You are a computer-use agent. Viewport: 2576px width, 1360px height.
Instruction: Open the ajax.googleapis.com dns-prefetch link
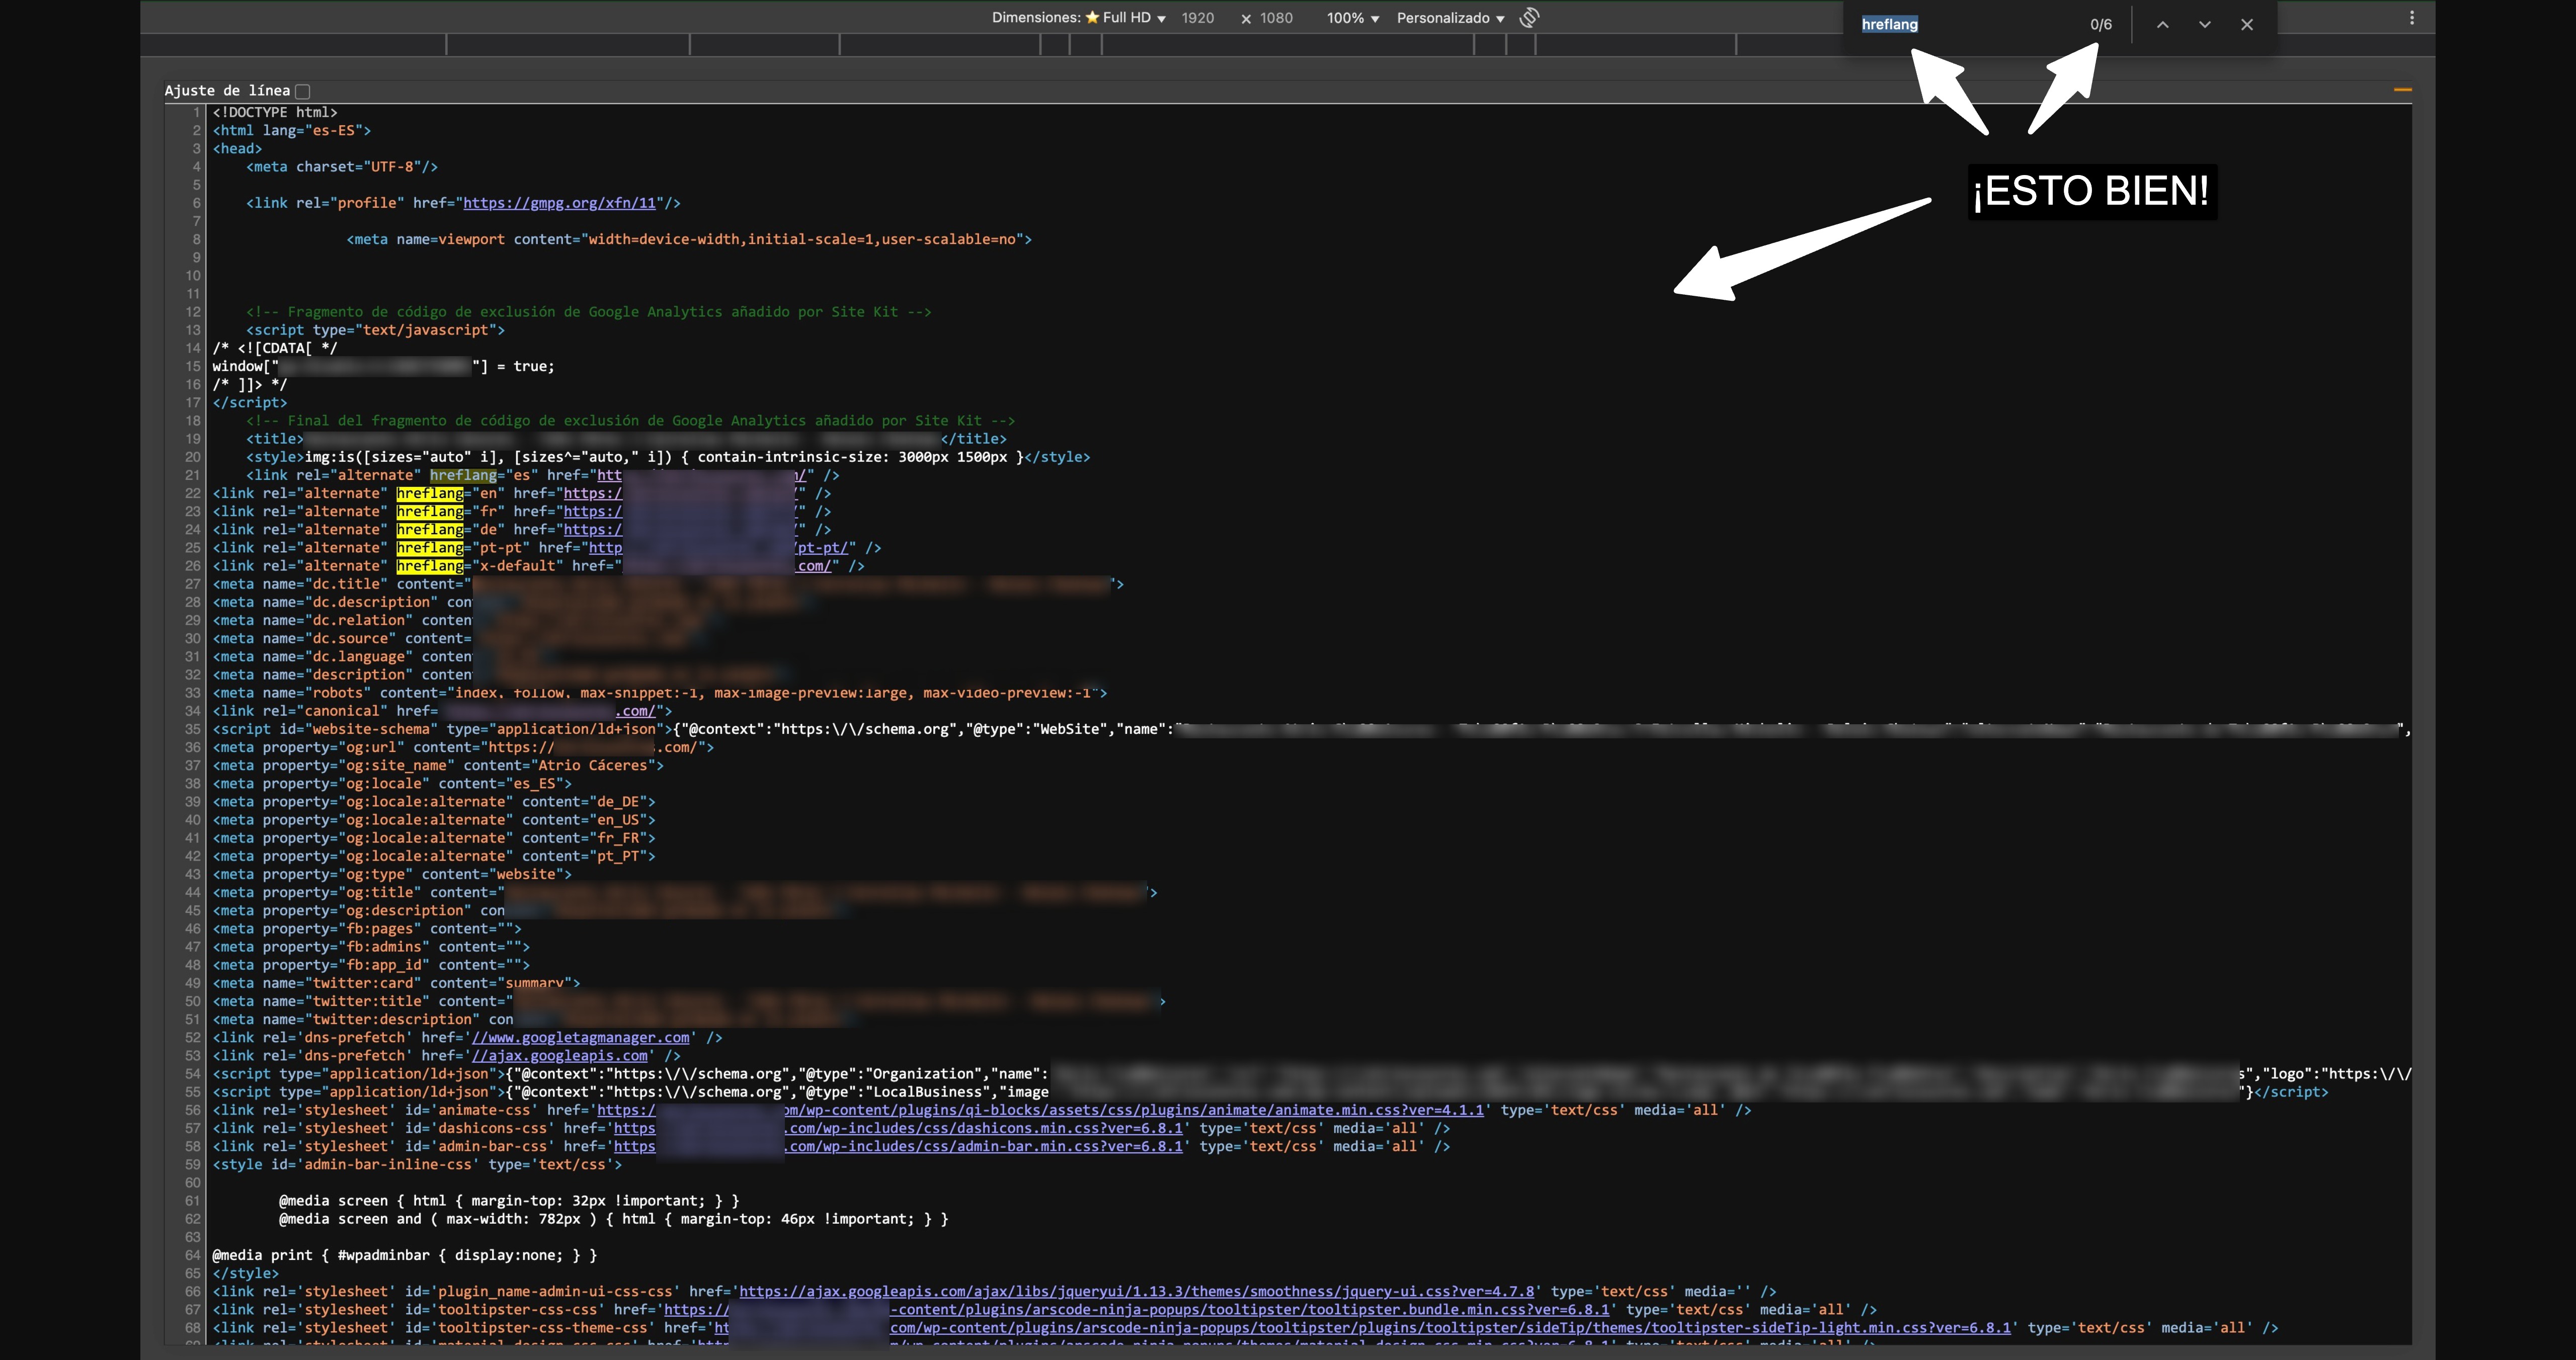click(x=559, y=1056)
